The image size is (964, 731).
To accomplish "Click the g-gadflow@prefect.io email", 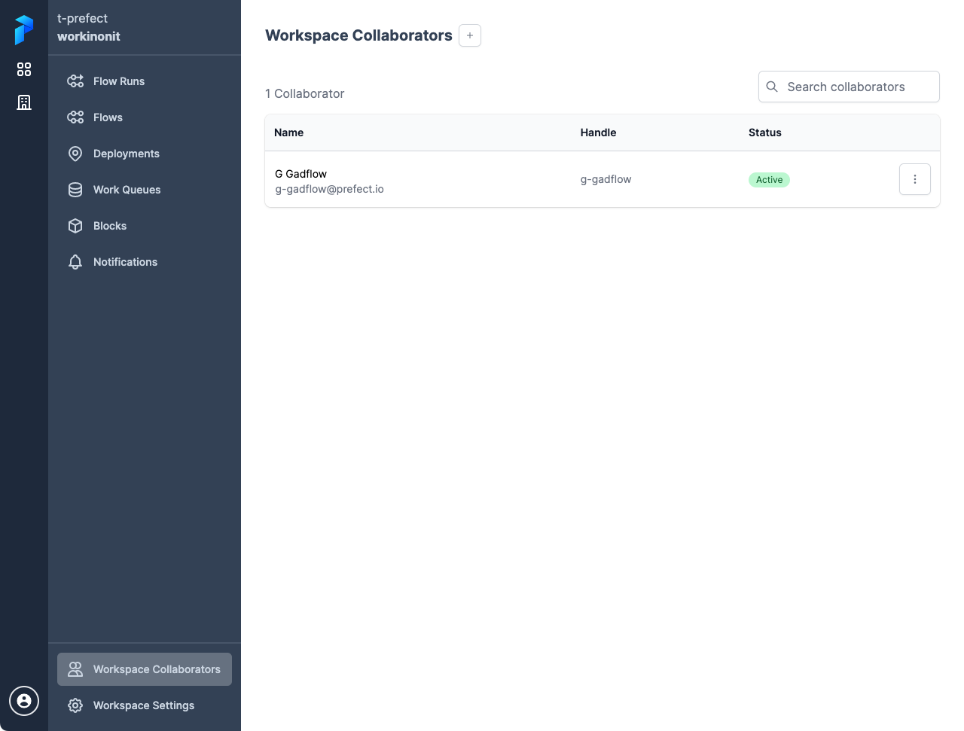I will pos(329,189).
